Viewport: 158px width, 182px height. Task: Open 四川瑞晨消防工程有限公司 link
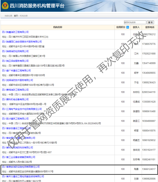(x=15, y=32)
